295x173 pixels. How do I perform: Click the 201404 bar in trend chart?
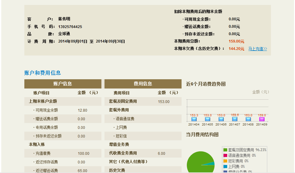pos(194,119)
